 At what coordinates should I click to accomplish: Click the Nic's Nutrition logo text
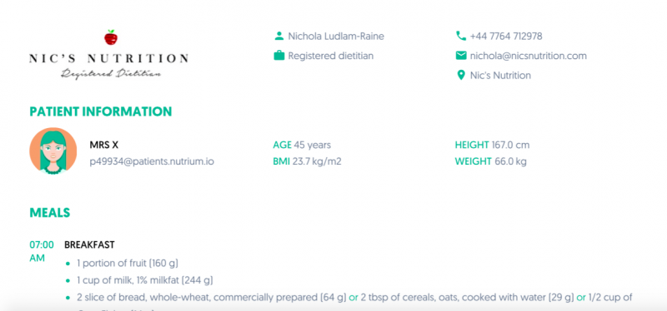pos(108,58)
